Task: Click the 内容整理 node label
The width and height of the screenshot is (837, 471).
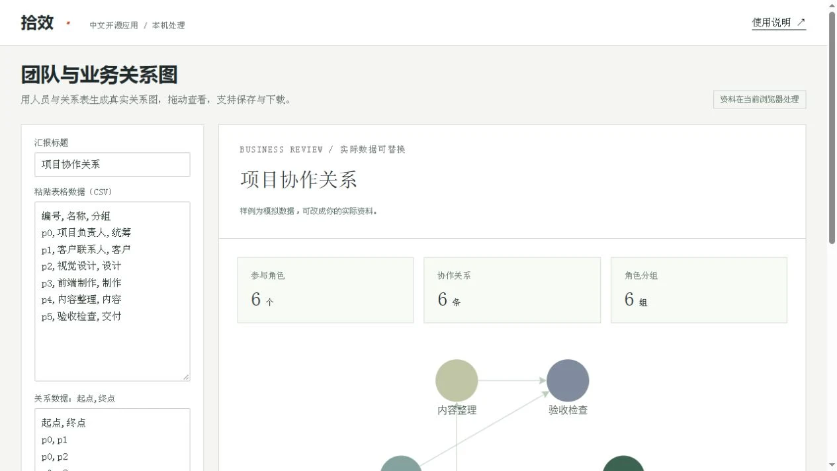Action: [x=457, y=410]
